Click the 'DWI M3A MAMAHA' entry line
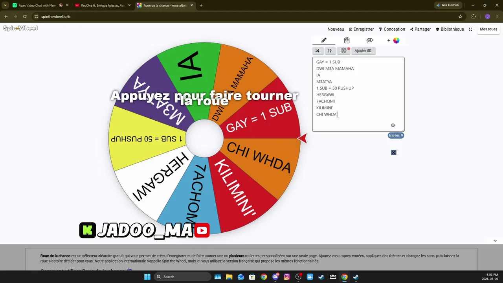This screenshot has width=503, height=283. [x=335, y=68]
